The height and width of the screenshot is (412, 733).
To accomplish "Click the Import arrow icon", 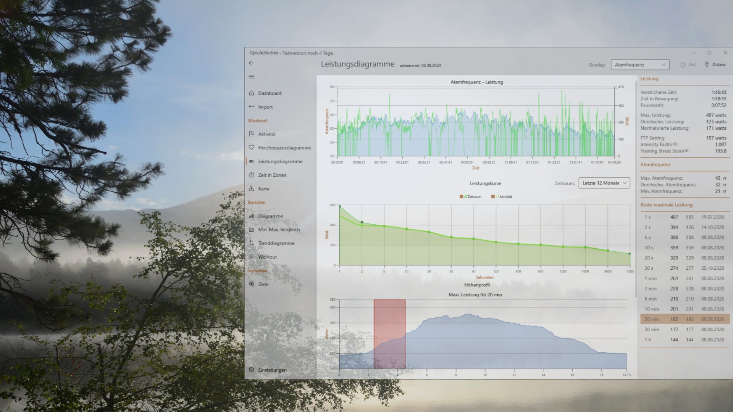I will [x=251, y=107].
